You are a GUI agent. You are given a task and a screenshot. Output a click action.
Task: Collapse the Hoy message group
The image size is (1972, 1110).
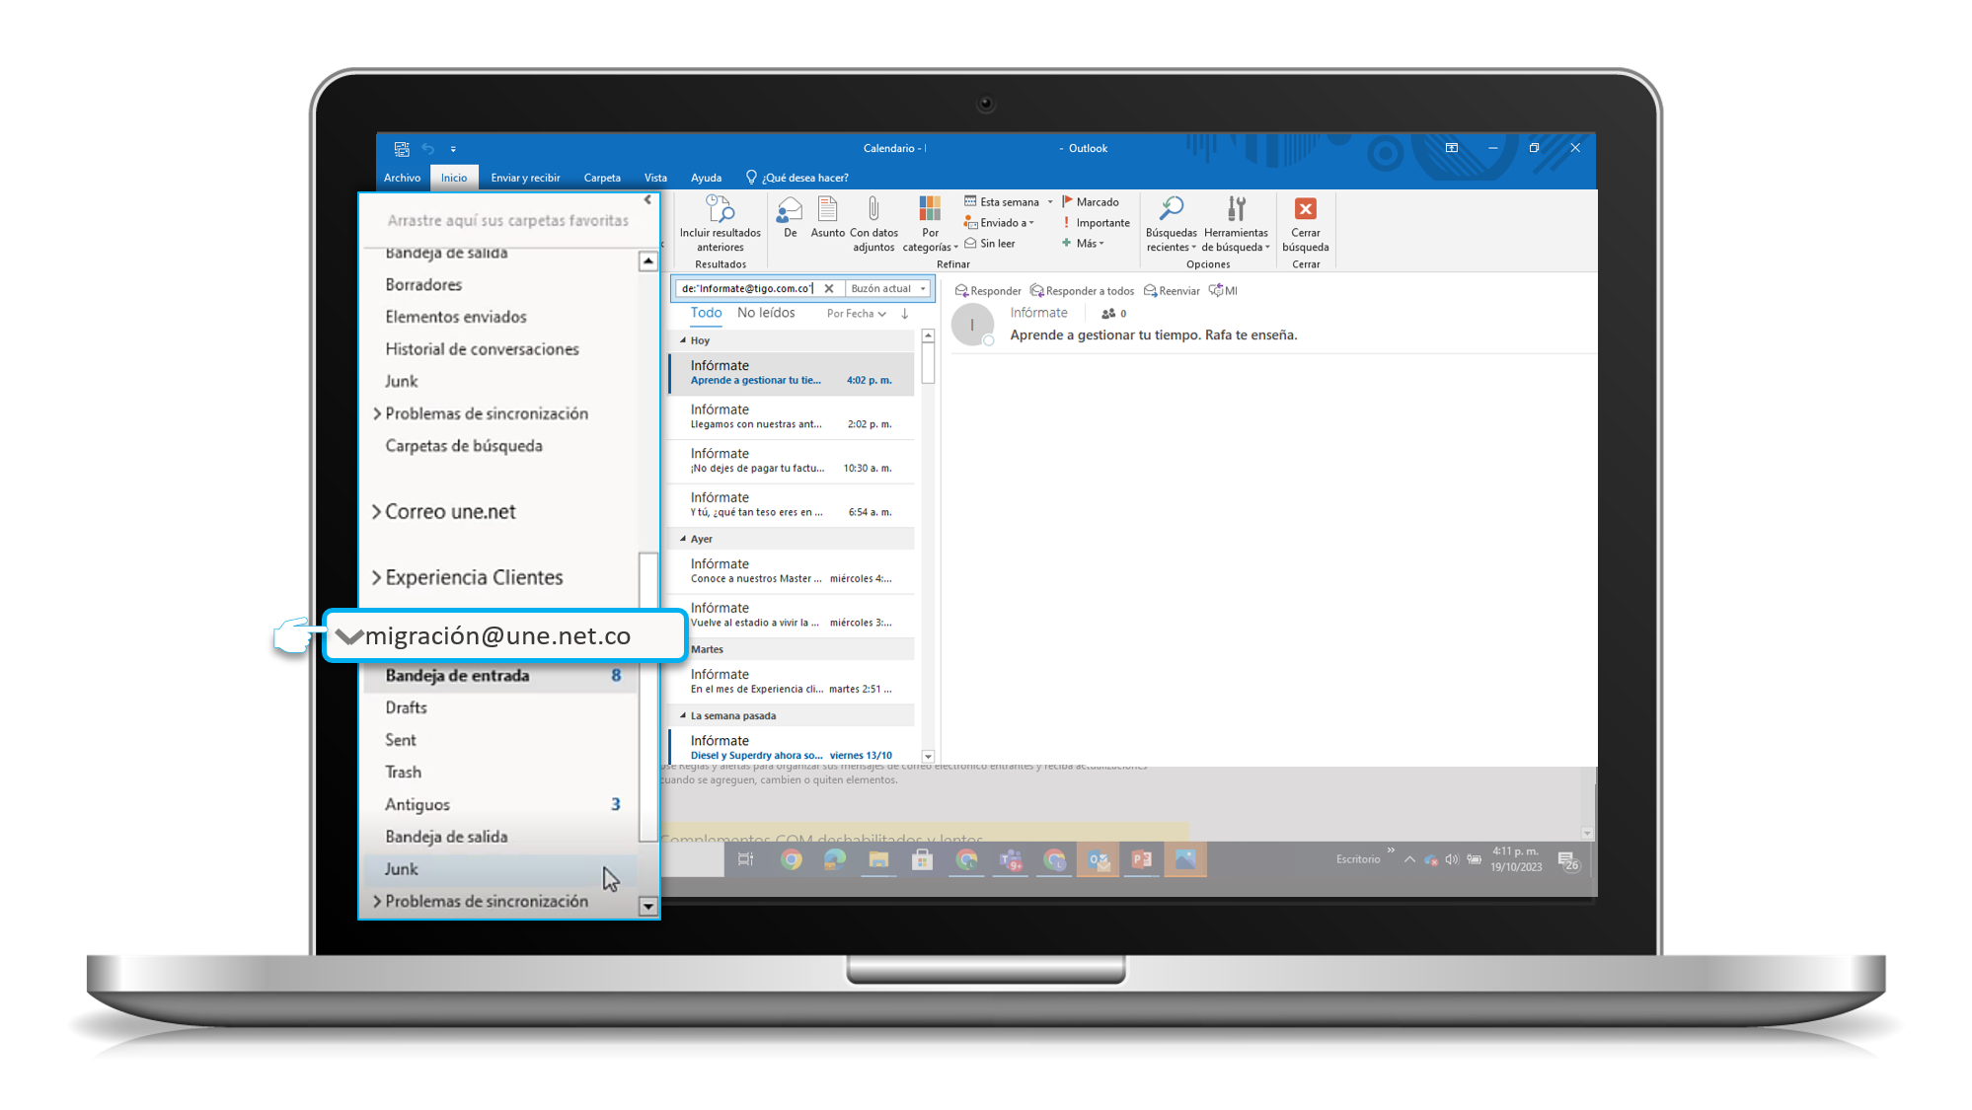coord(683,340)
